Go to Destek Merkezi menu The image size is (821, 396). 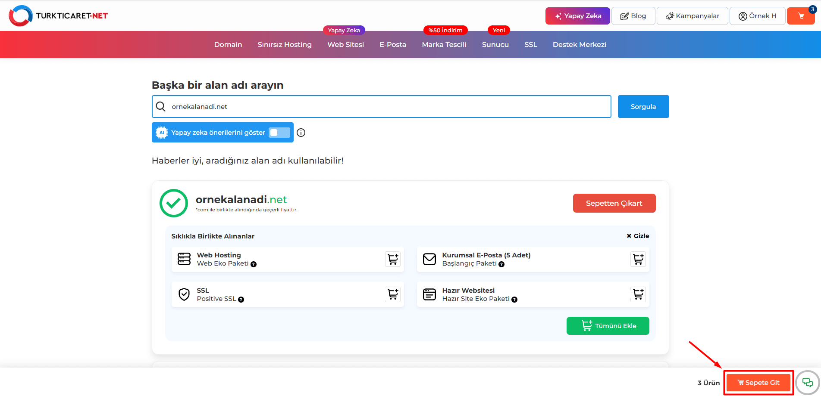click(579, 44)
